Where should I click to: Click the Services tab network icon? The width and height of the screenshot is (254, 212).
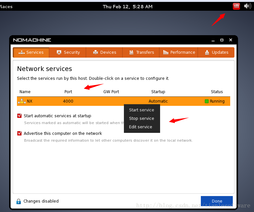(22, 52)
